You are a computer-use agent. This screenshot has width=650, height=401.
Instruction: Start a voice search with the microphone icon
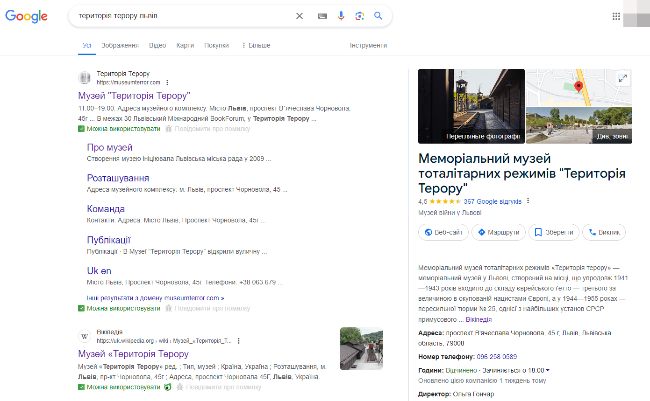pos(341,15)
